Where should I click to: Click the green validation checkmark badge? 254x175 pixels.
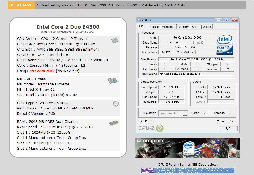pos(160,128)
